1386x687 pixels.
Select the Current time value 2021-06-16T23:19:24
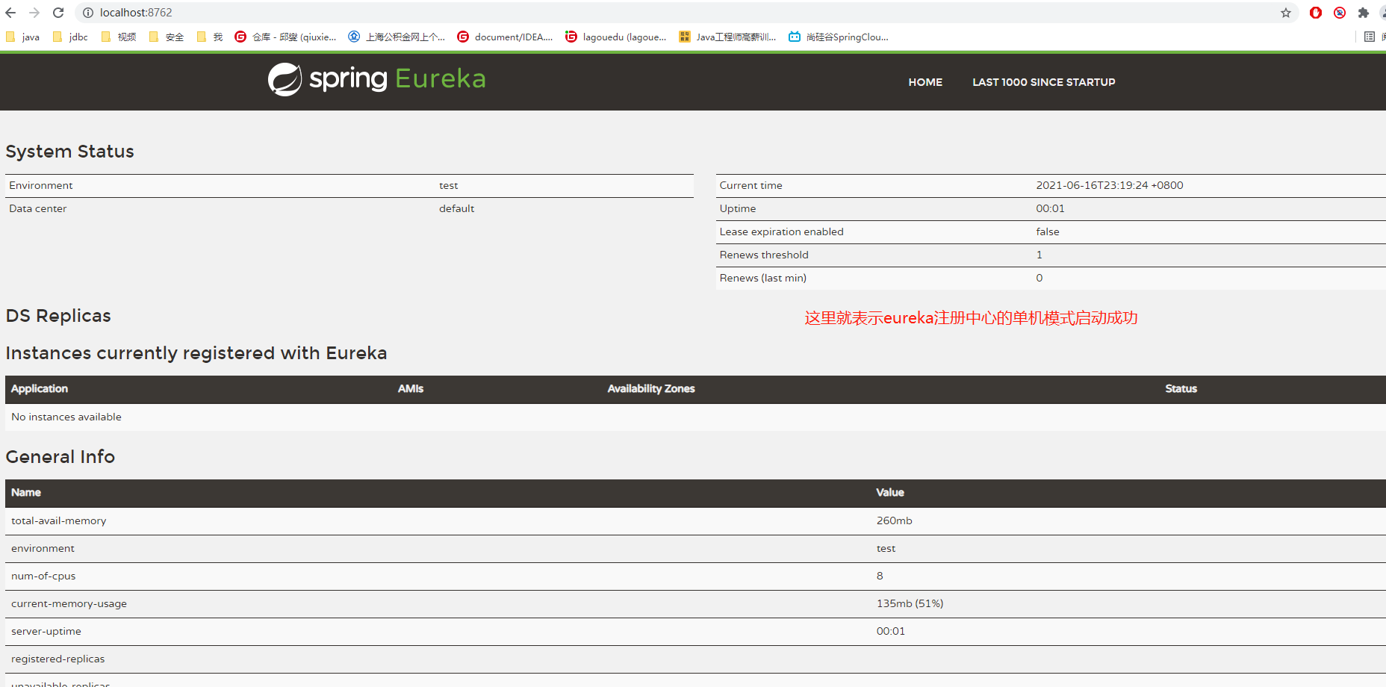click(1109, 185)
